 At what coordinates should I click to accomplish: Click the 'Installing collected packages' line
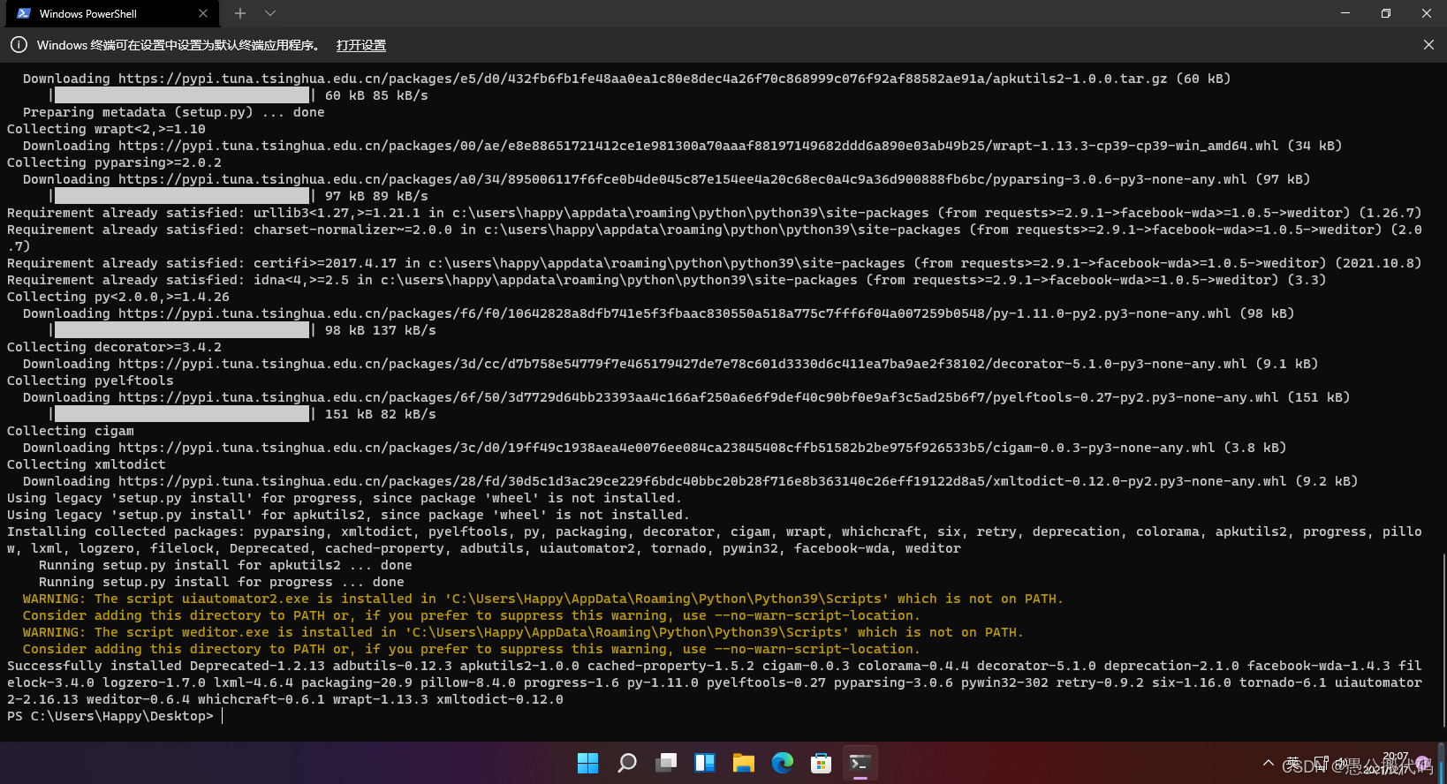click(x=715, y=531)
